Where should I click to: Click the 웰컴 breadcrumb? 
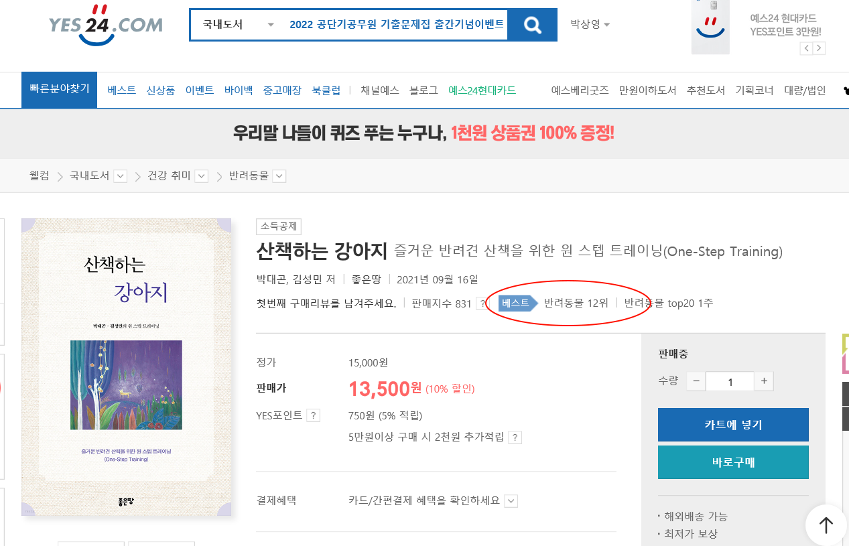40,176
